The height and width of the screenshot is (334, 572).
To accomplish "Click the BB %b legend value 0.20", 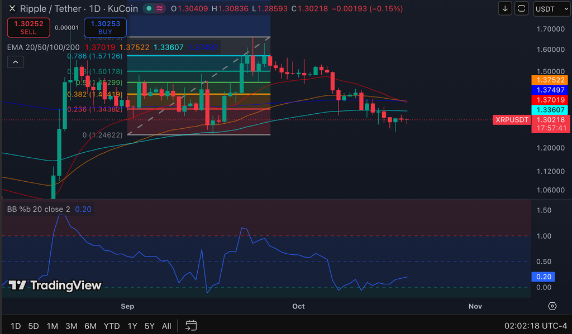I will [83, 209].
